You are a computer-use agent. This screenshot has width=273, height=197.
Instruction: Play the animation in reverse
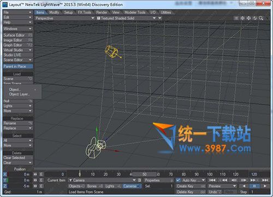tap(244, 186)
